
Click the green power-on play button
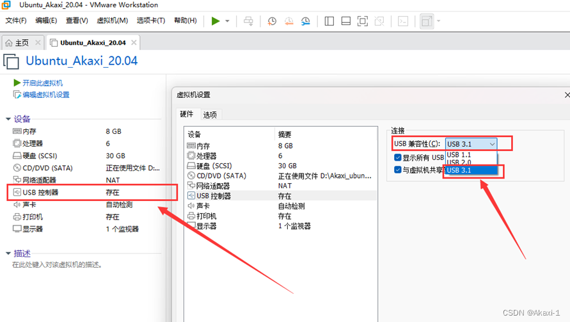(216, 21)
